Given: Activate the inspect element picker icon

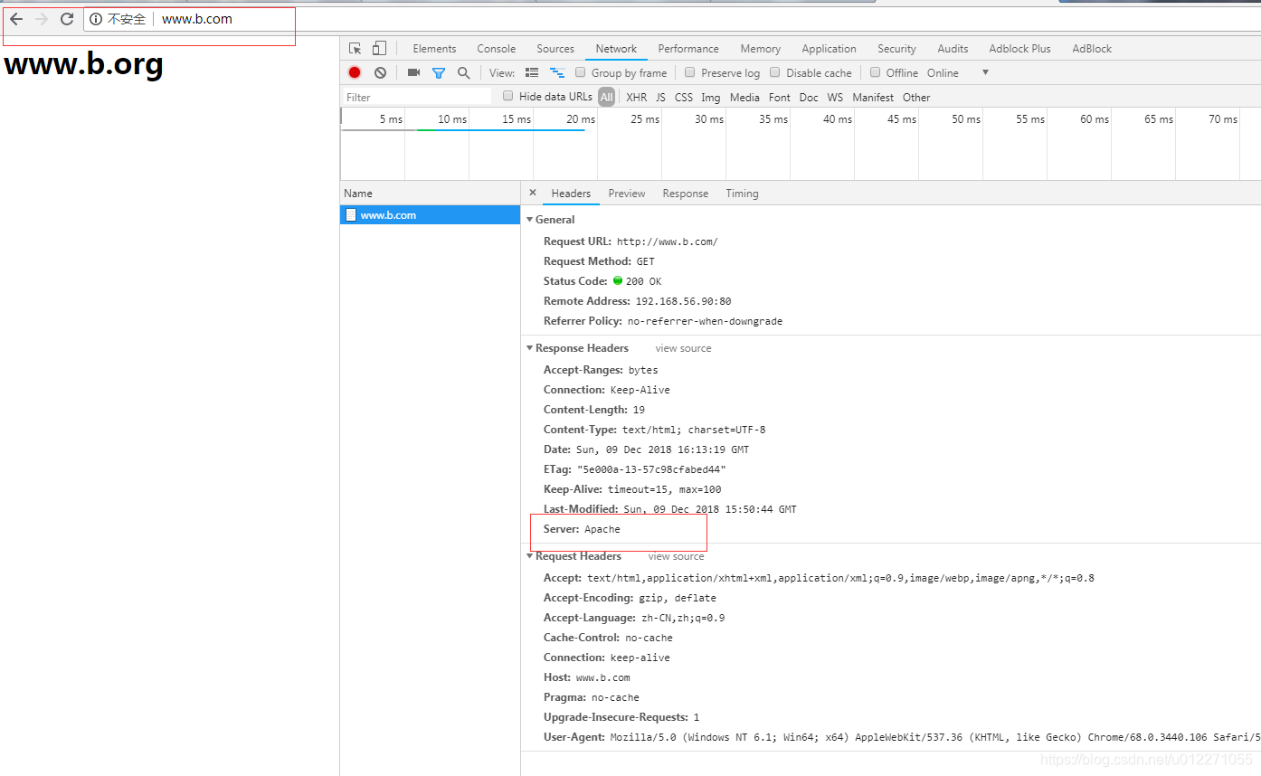Looking at the screenshot, I should [x=355, y=49].
